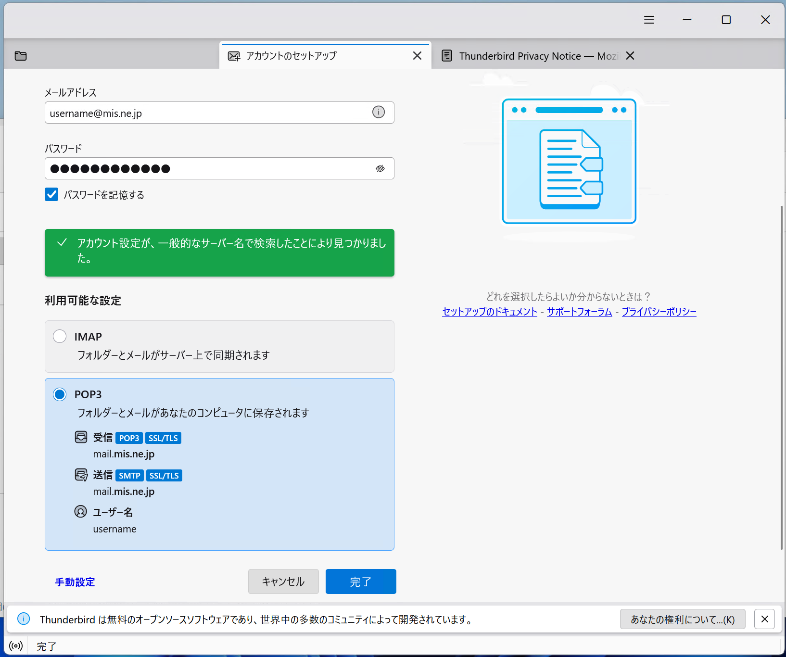Select the POP3 radio option

60,394
